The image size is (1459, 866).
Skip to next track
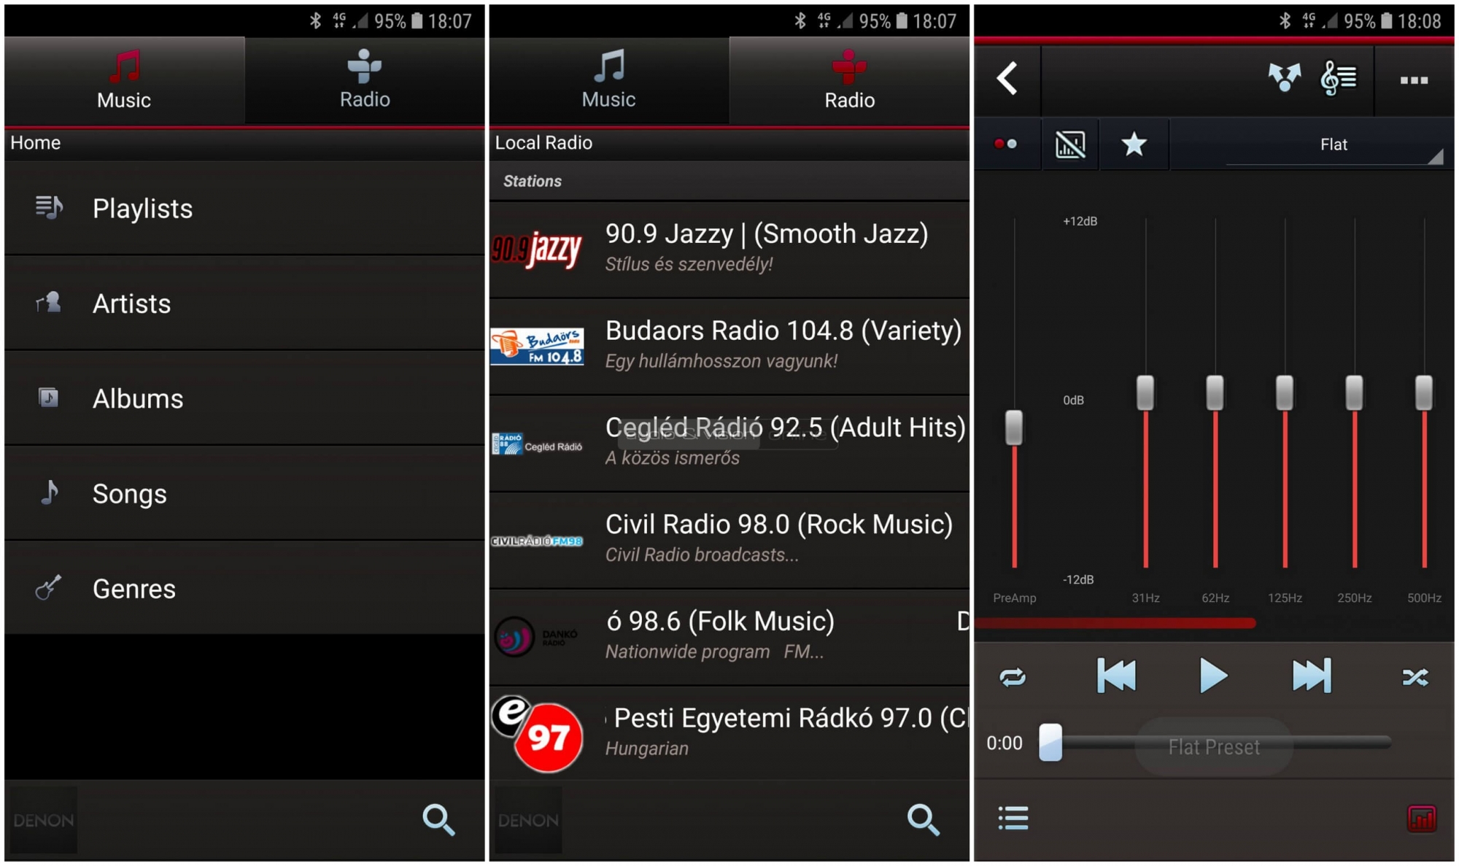pyautogui.click(x=1312, y=676)
